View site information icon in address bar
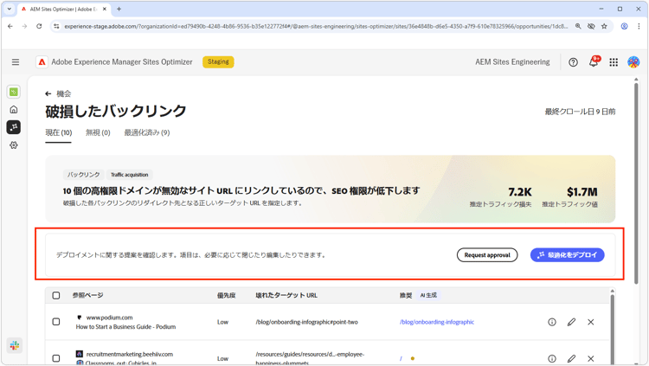This screenshot has height=366, width=649. pos(57,26)
